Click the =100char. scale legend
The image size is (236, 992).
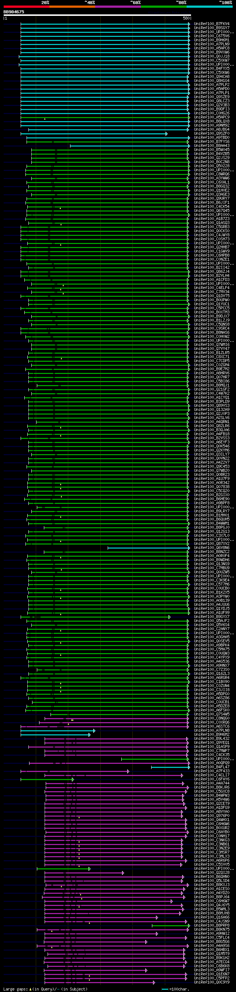tap(176, 989)
